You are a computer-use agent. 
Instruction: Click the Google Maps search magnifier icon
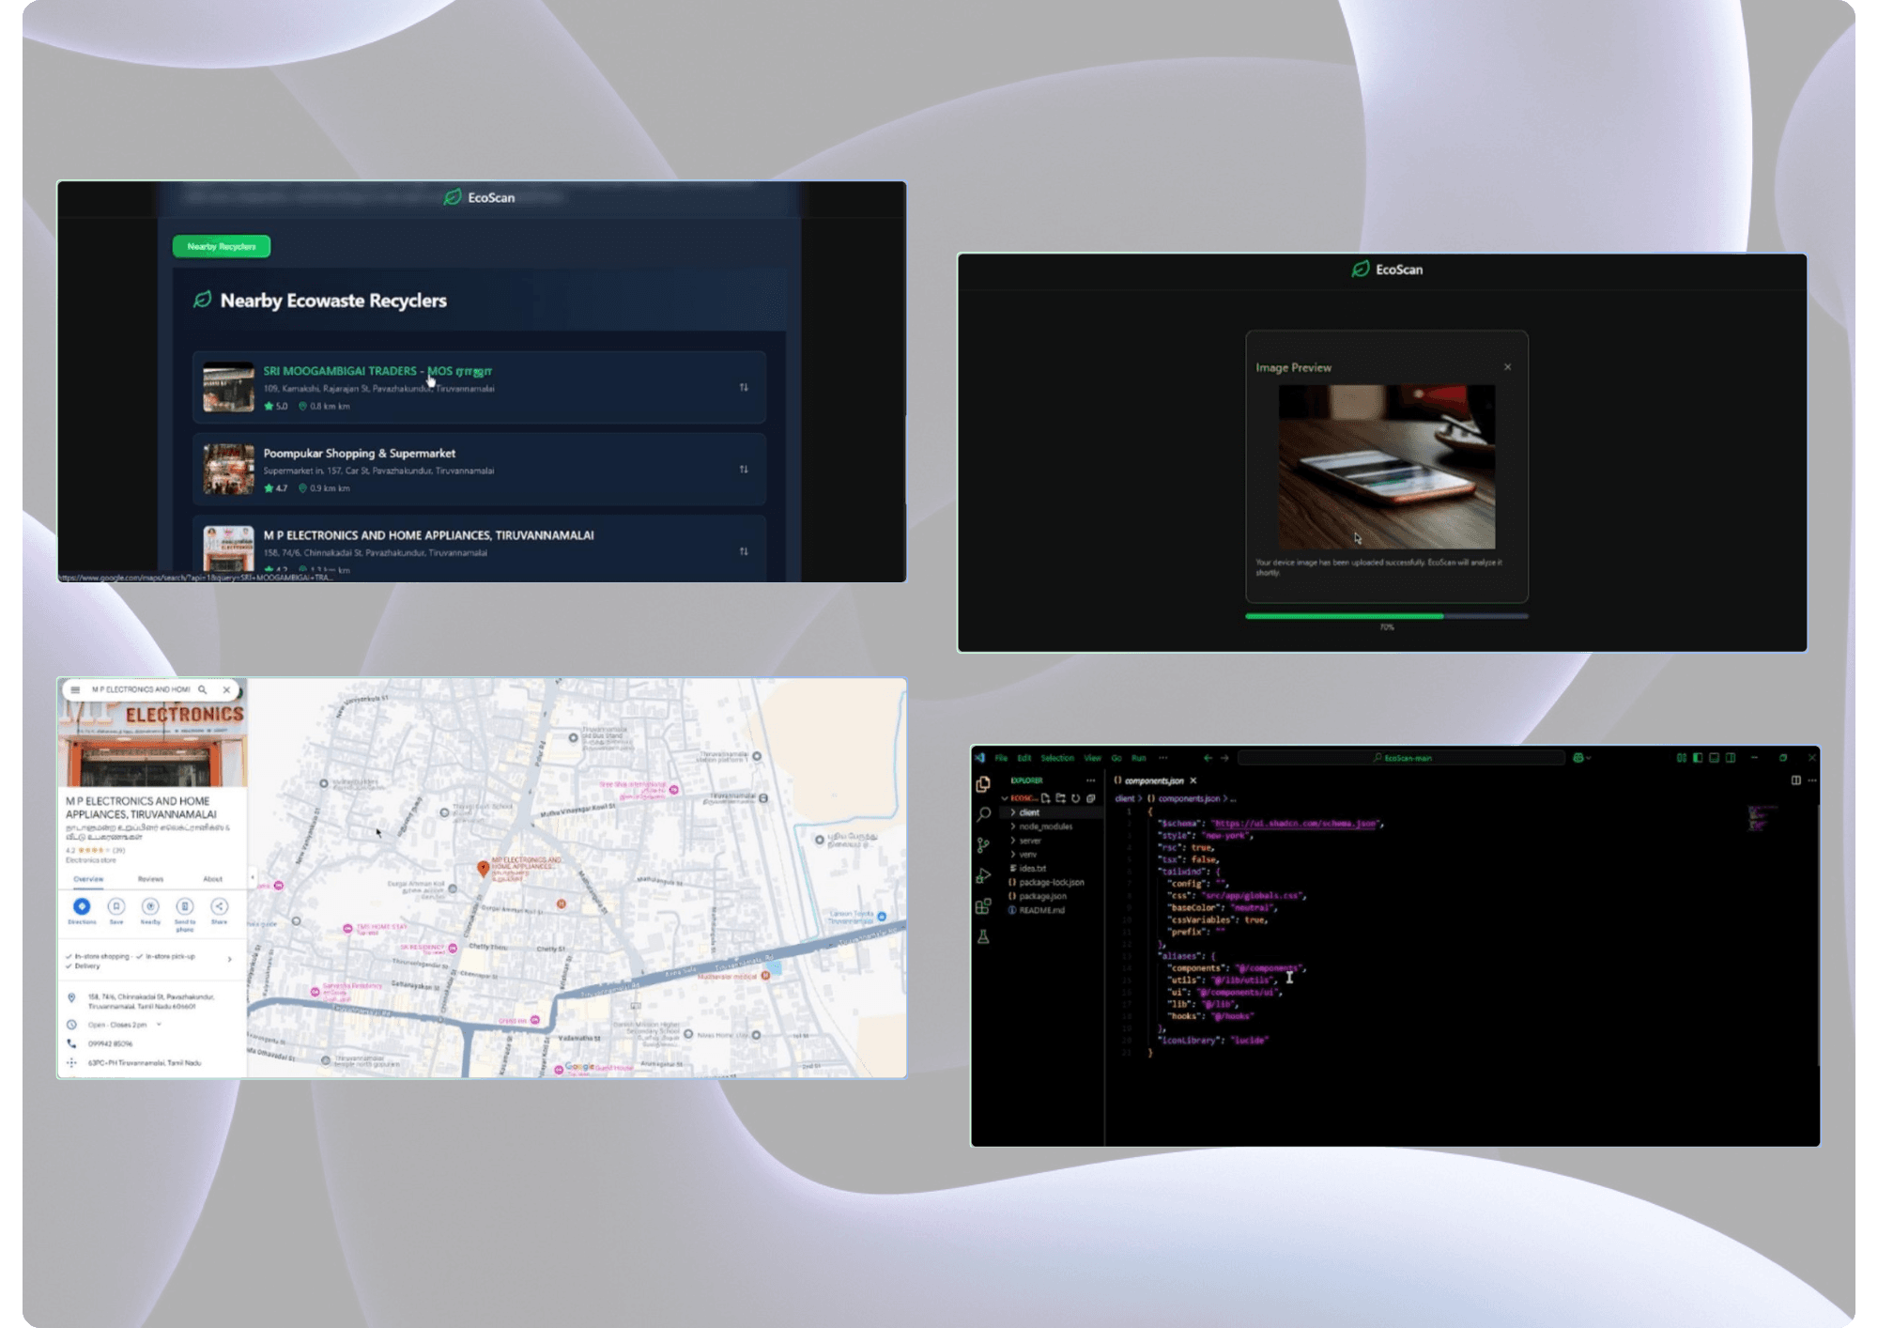[x=202, y=689]
